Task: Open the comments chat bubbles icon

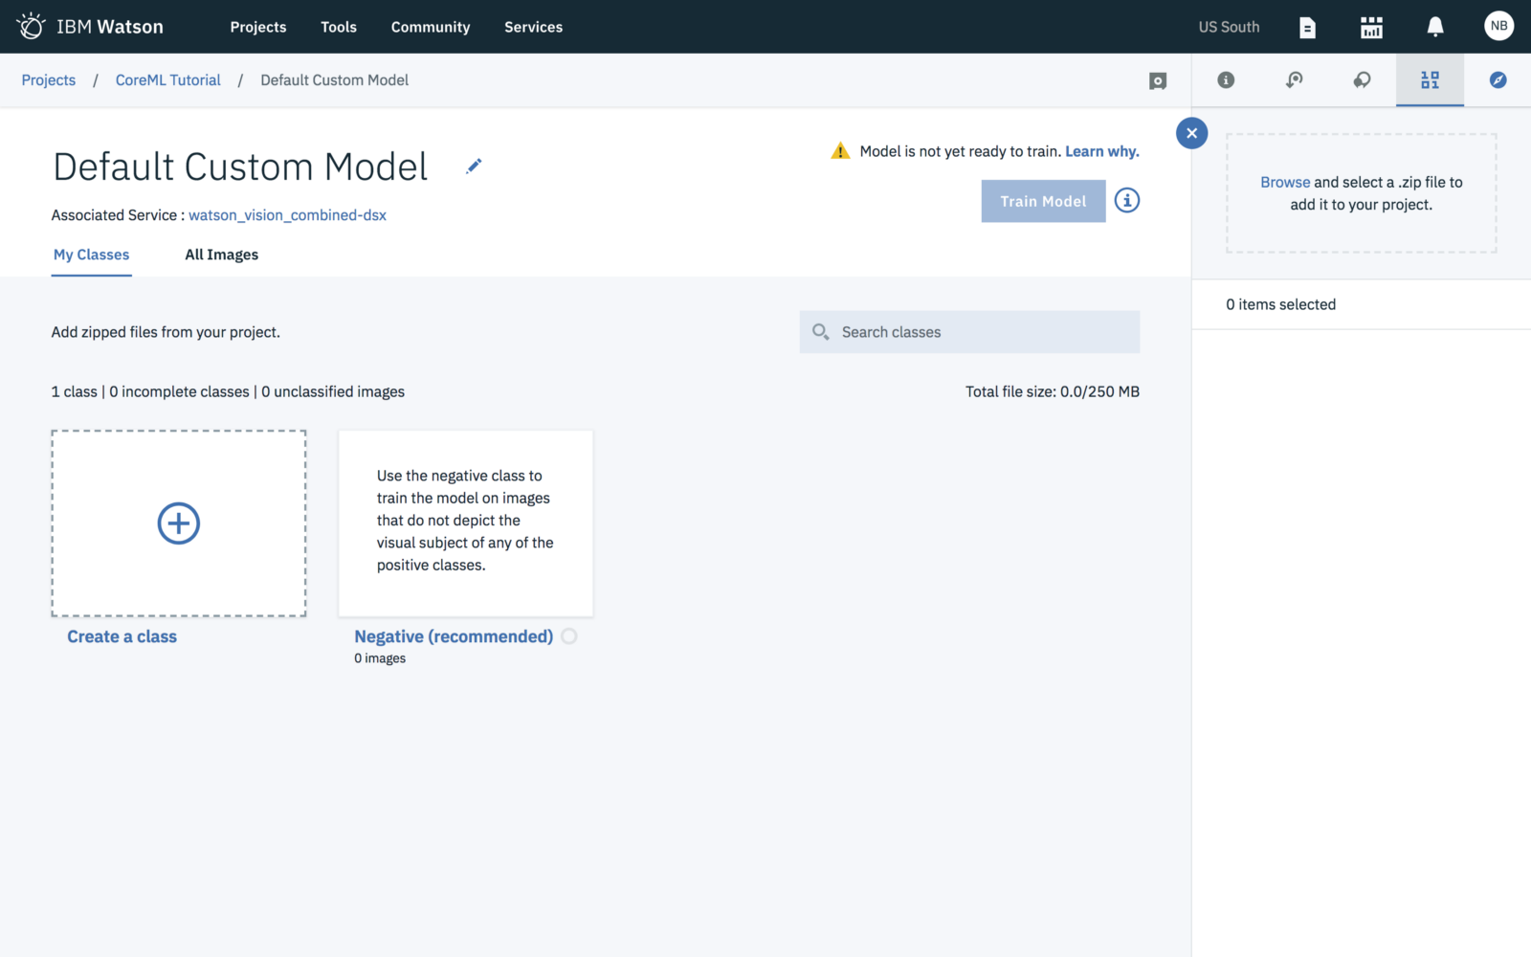Action: point(1362,80)
